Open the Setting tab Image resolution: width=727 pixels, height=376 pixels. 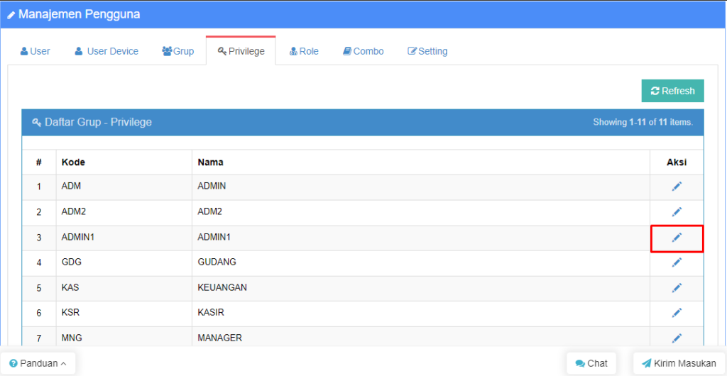pyautogui.click(x=427, y=51)
